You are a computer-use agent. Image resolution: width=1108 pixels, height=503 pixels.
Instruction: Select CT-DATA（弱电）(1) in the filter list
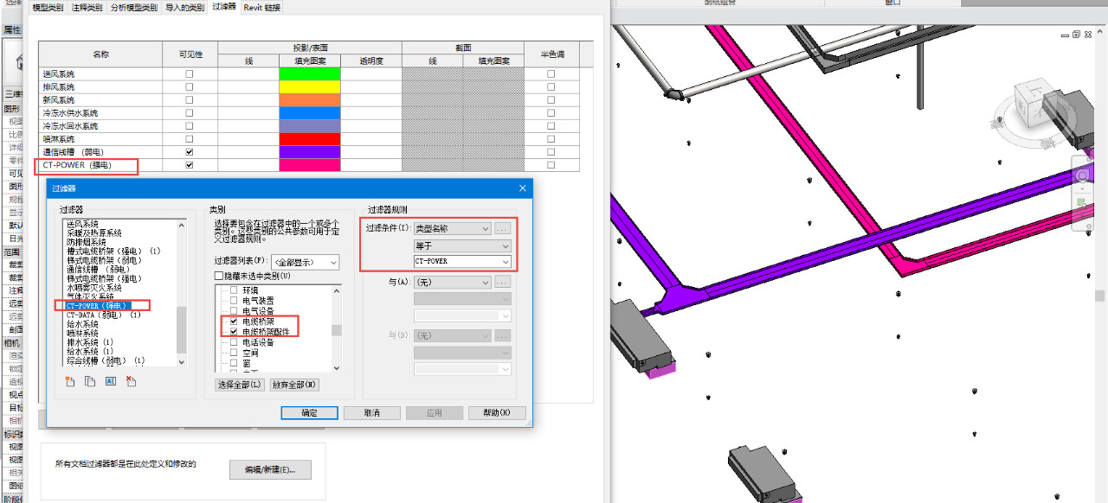[104, 315]
